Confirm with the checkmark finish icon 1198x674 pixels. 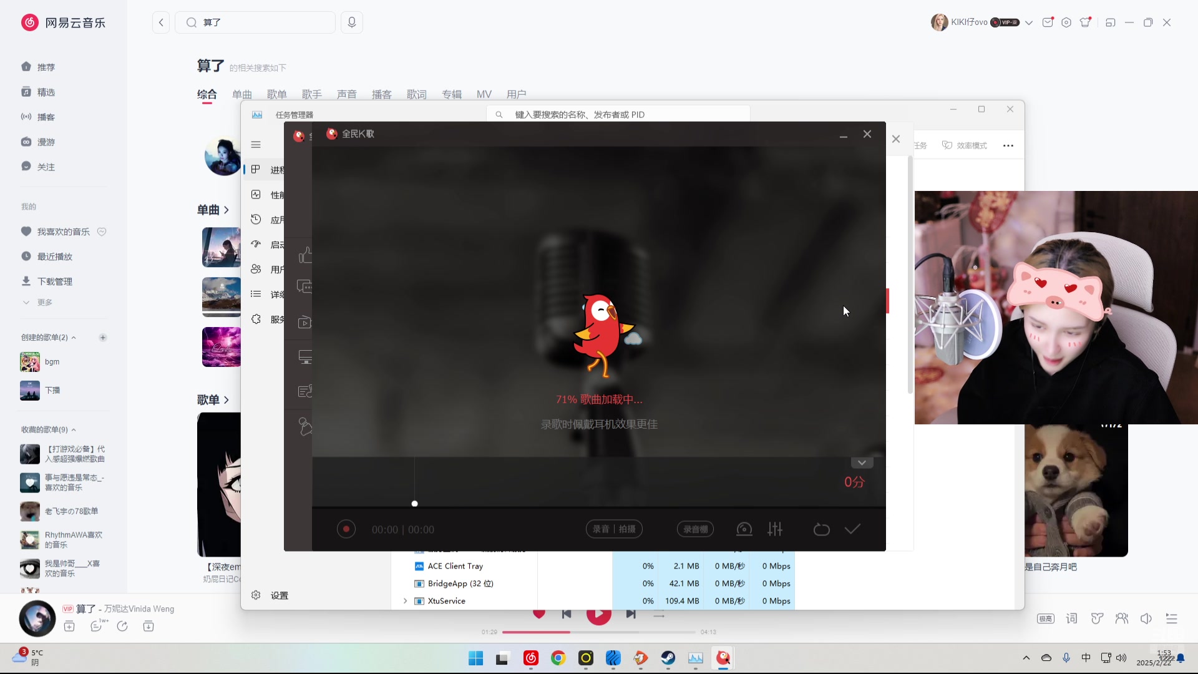pos(852,529)
